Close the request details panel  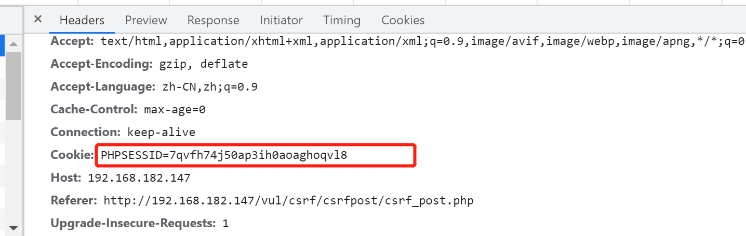[37, 20]
